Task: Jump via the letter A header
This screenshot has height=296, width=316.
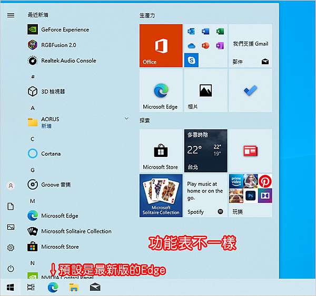Action: 33,108
